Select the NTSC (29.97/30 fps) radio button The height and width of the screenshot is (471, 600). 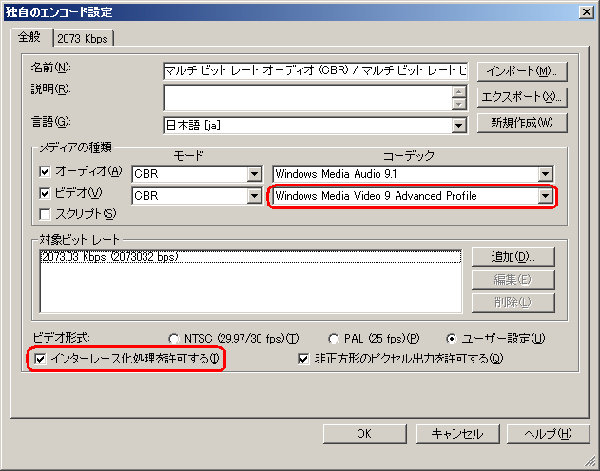pyautogui.click(x=174, y=339)
